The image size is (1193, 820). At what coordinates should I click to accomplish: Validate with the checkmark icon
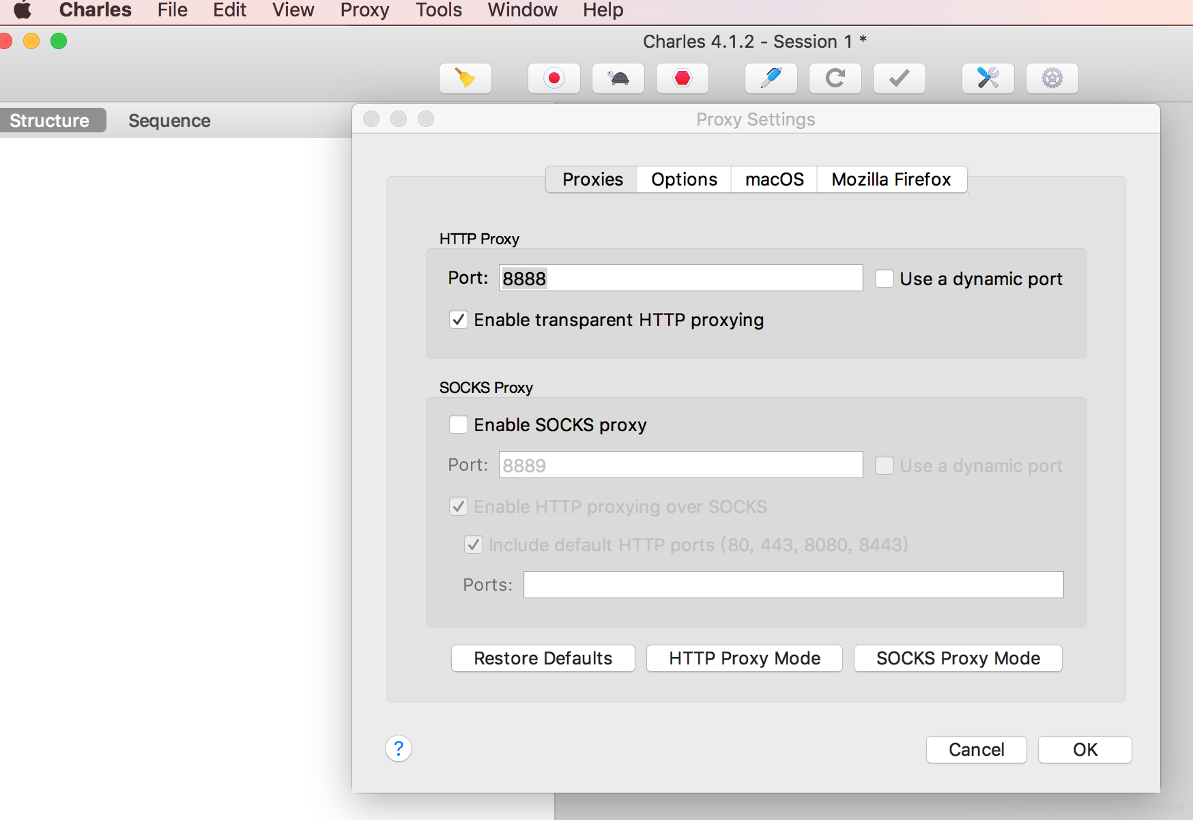pyautogui.click(x=900, y=78)
